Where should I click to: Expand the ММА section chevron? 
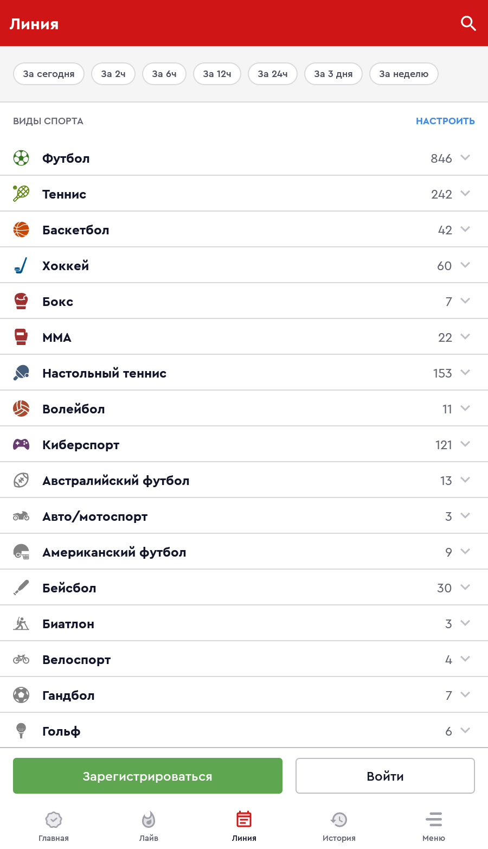click(465, 337)
